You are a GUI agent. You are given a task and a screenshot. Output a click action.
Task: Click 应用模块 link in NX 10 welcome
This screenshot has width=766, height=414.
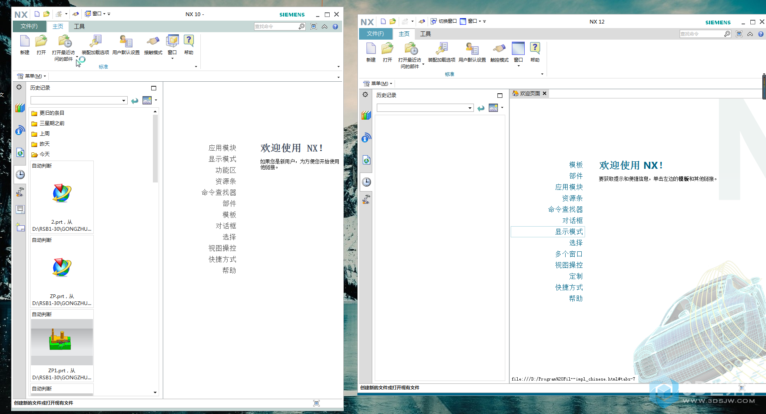click(x=222, y=148)
